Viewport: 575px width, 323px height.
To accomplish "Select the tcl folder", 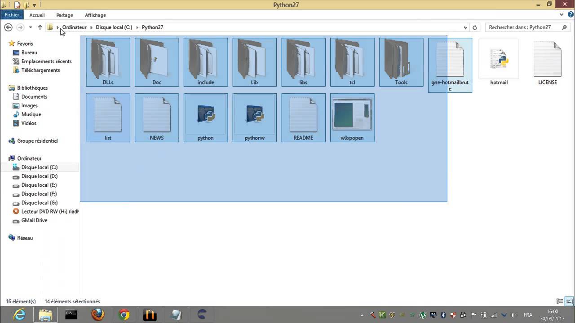I will tap(352, 62).
